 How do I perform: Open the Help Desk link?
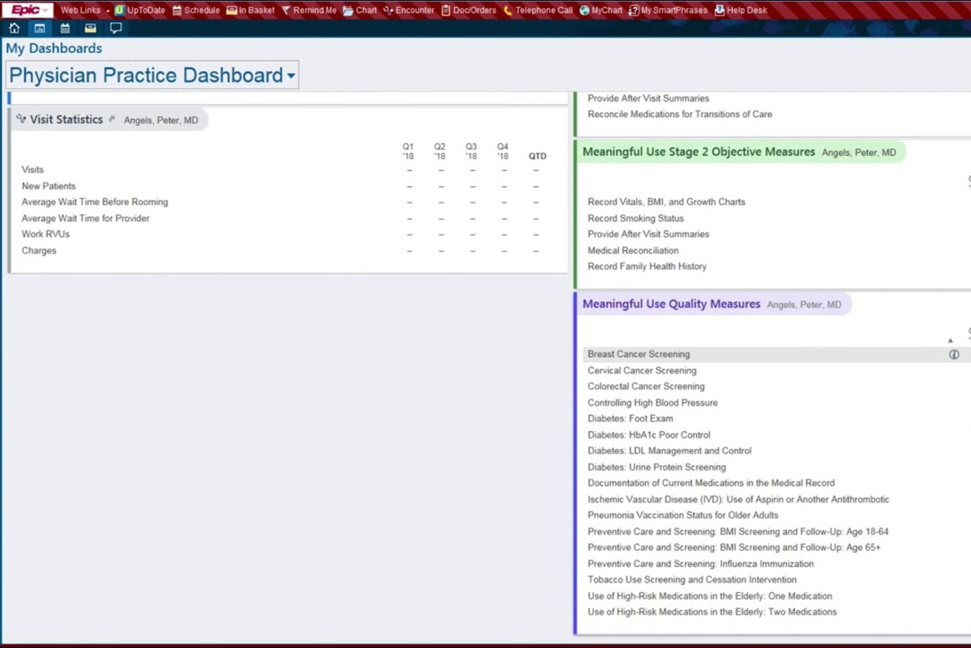pyautogui.click(x=740, y=10)
